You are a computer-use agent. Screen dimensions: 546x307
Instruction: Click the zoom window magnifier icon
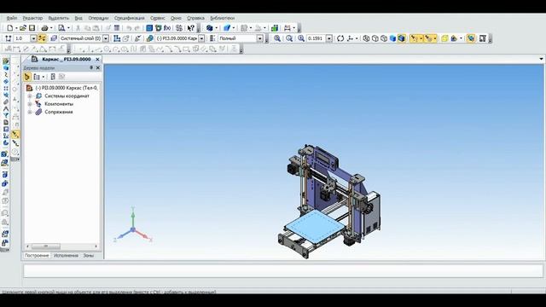[x=289, y=38]
